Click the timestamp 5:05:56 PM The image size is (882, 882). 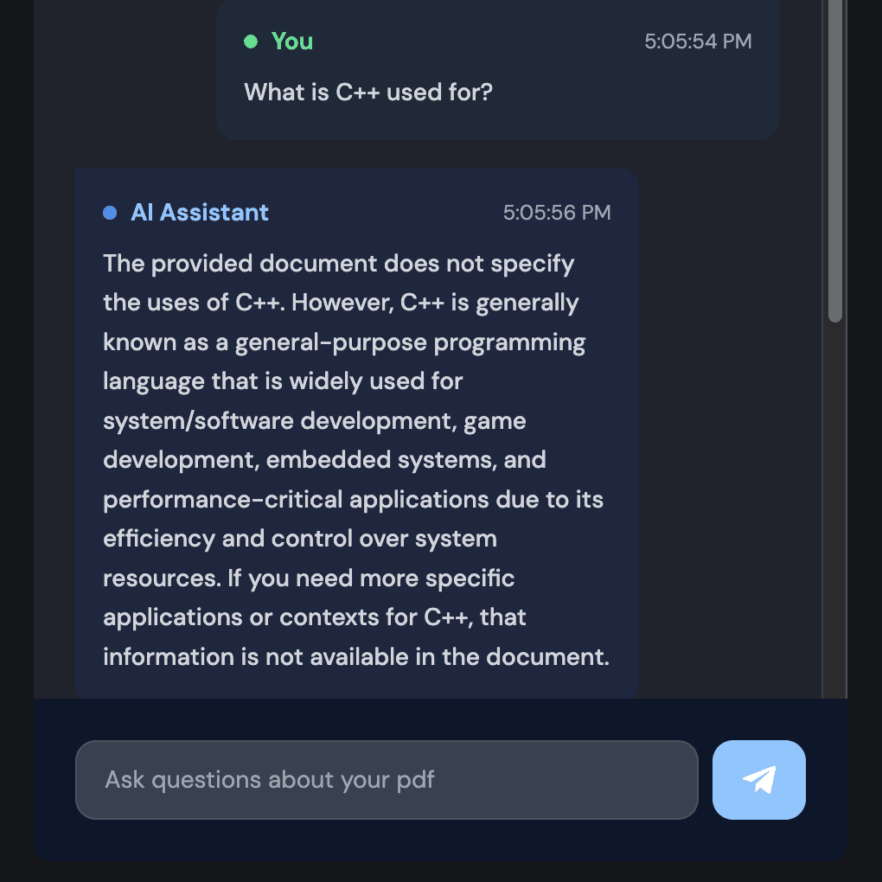coord(558,212)
